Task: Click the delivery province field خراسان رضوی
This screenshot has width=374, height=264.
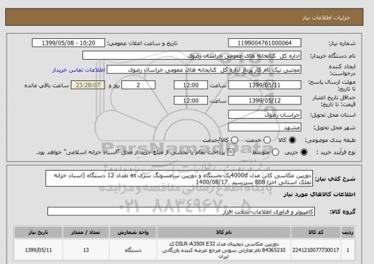Action: click(x=264, y=115)
